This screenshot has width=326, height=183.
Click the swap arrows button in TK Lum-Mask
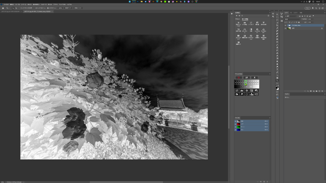click(246, 78)
